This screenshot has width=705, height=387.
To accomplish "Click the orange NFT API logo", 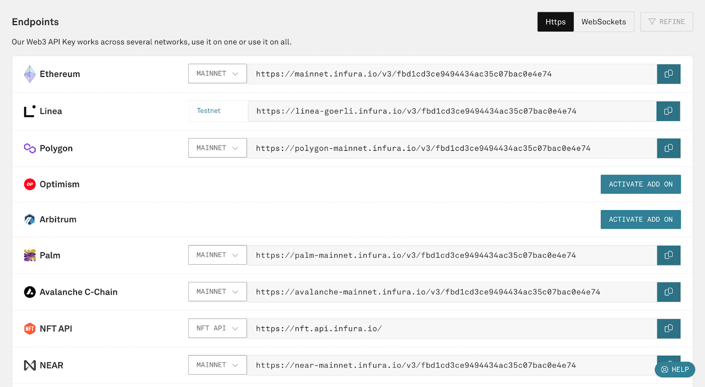I will (30, 329).
